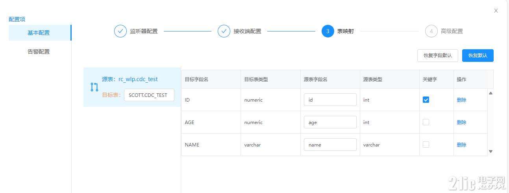
Task: Click source type 'int' in ID row
Action: point(366,100)
